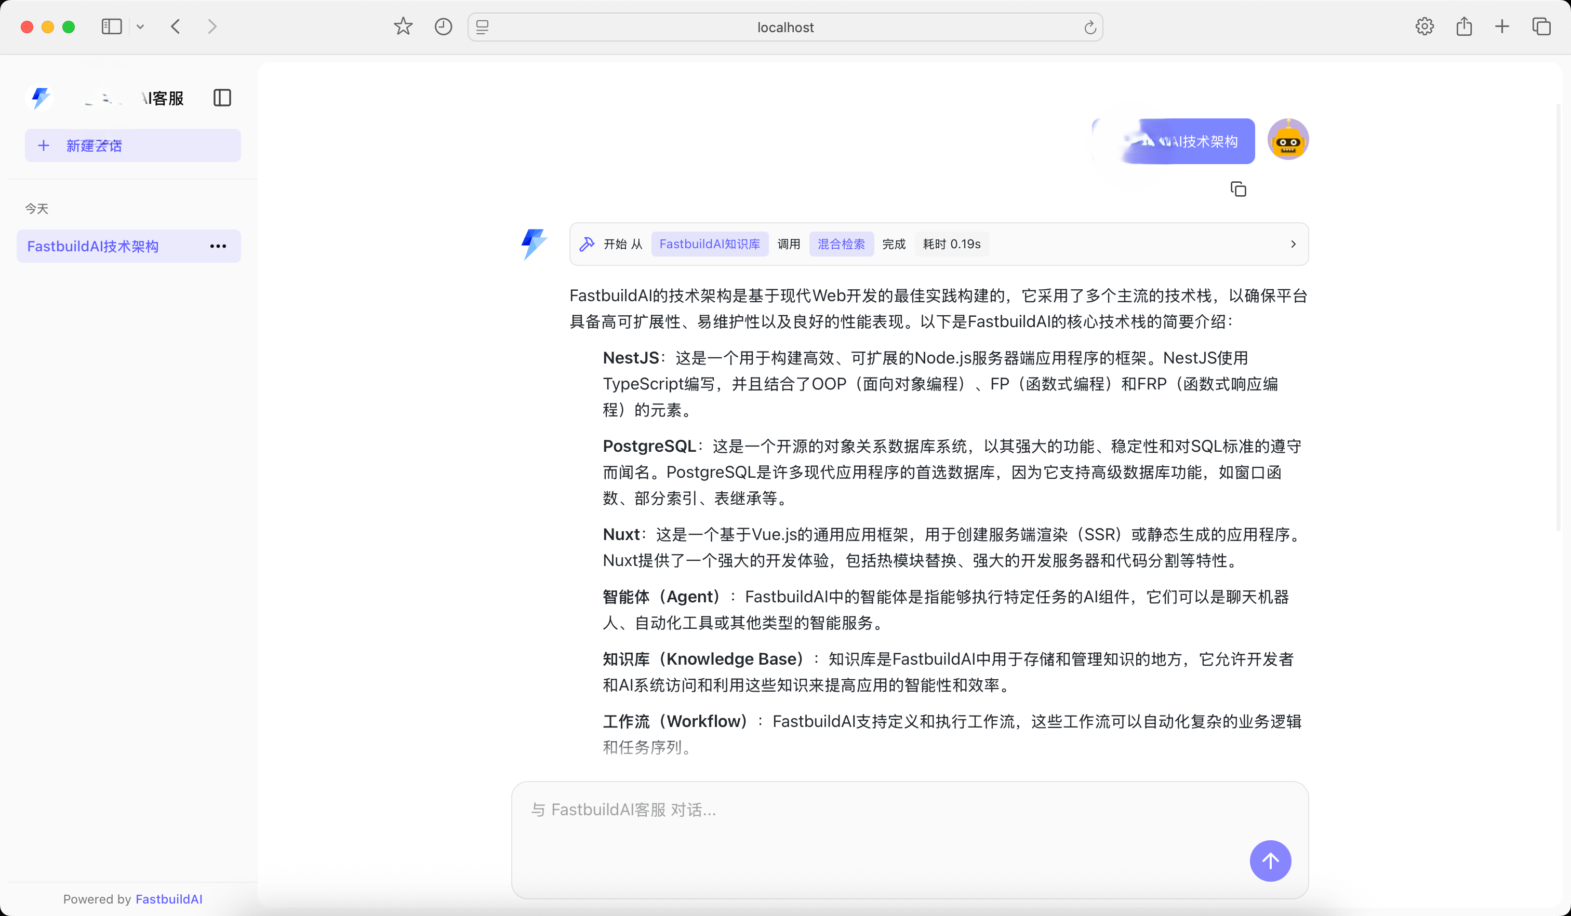Click the FastbuildAI知识库 chip

[x=710, y=244]
